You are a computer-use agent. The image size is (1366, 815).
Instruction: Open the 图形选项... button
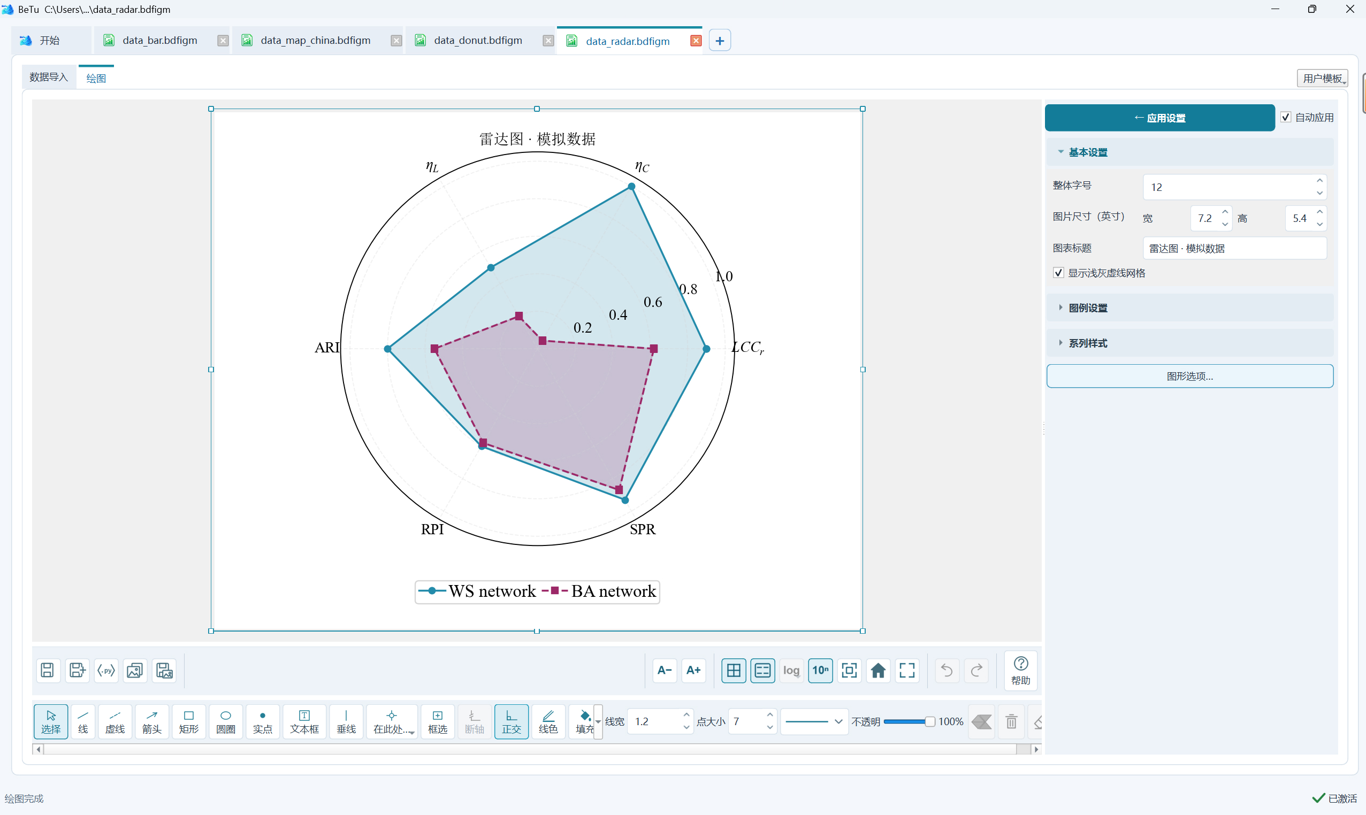pyautogui.click(x=1189, y=376)
